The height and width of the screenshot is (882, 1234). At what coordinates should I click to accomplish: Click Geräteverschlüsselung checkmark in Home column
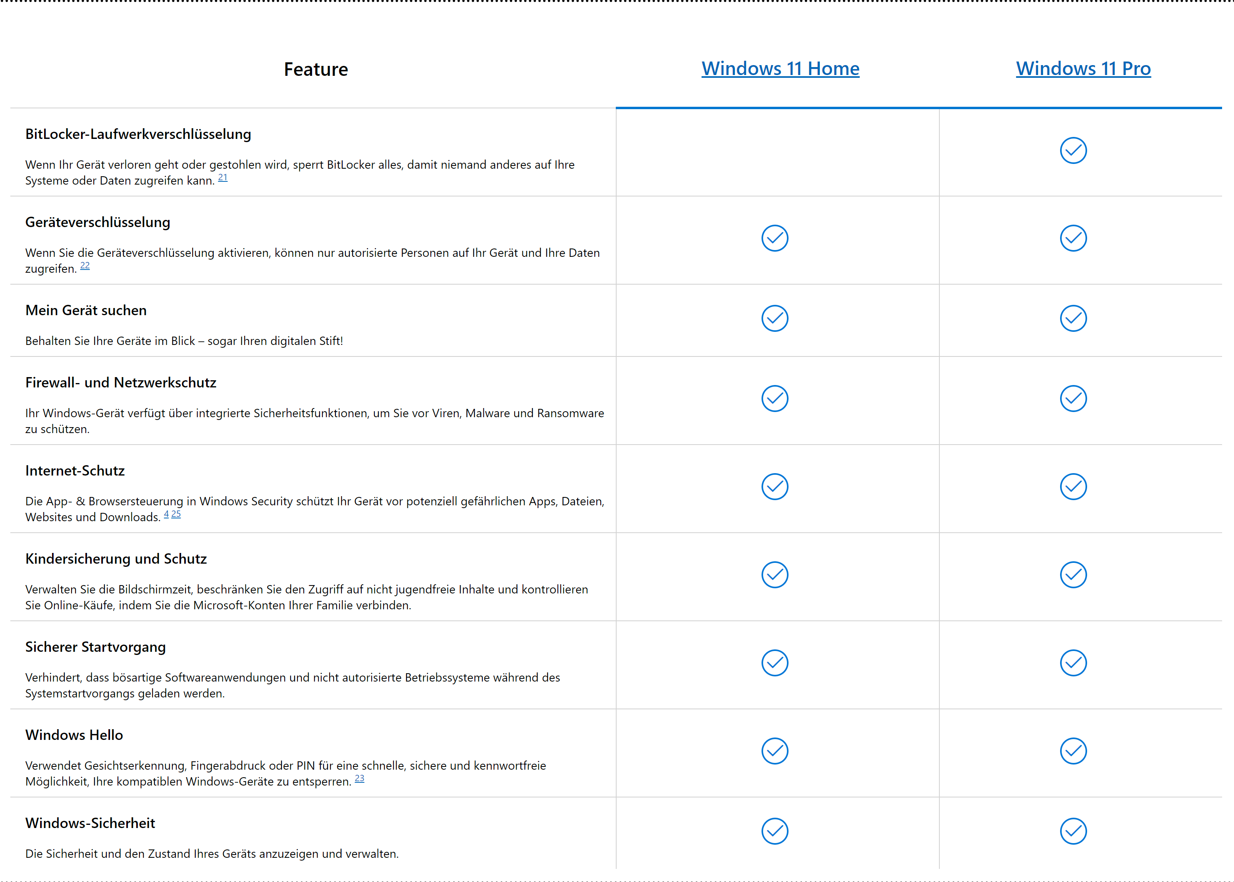pyautogui.click(x=775, y=238)
